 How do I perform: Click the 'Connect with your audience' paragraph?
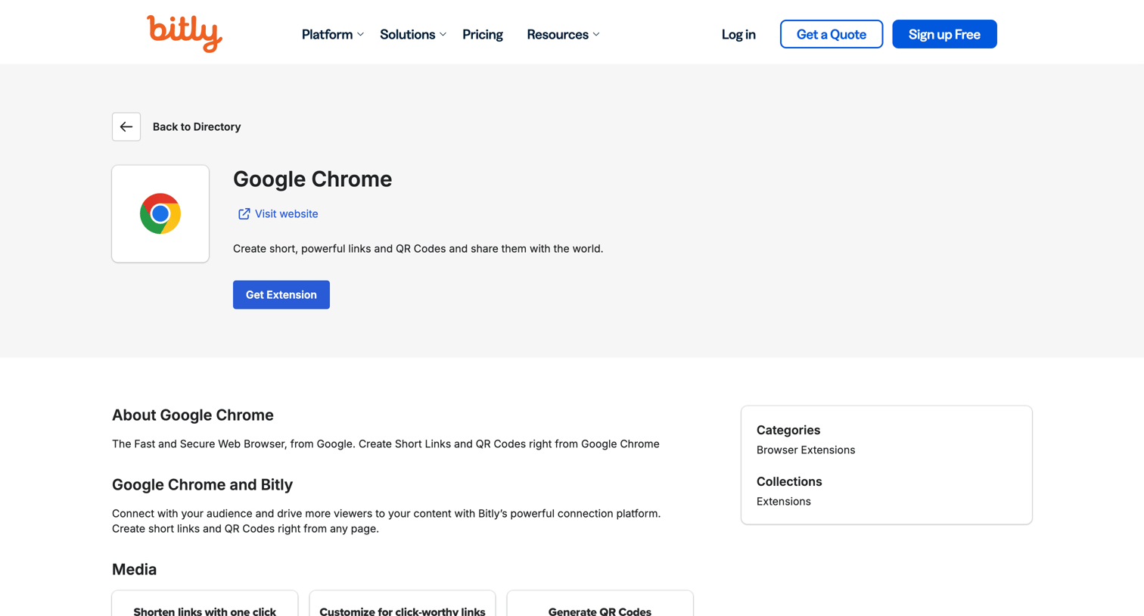(x=387, y=521)
